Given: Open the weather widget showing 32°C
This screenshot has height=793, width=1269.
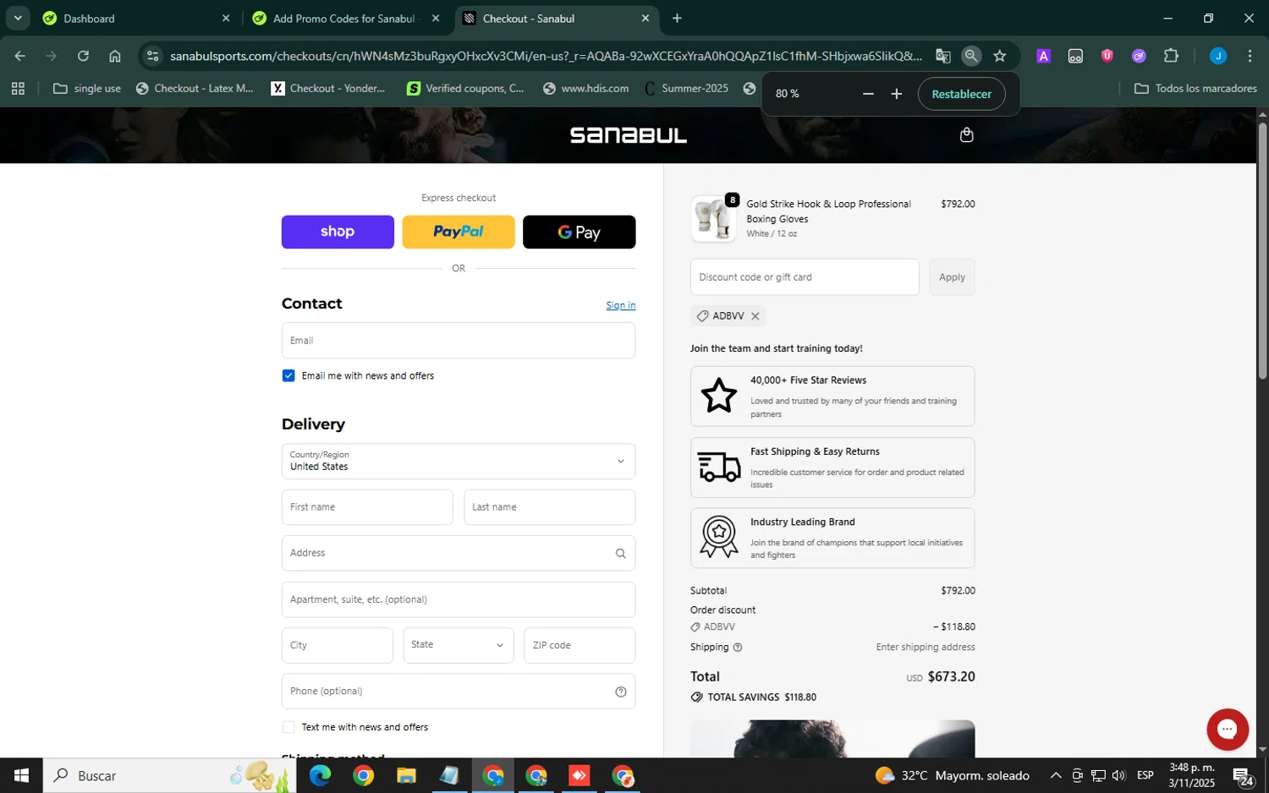Looking at the screenshot, I should click(953, 775).
